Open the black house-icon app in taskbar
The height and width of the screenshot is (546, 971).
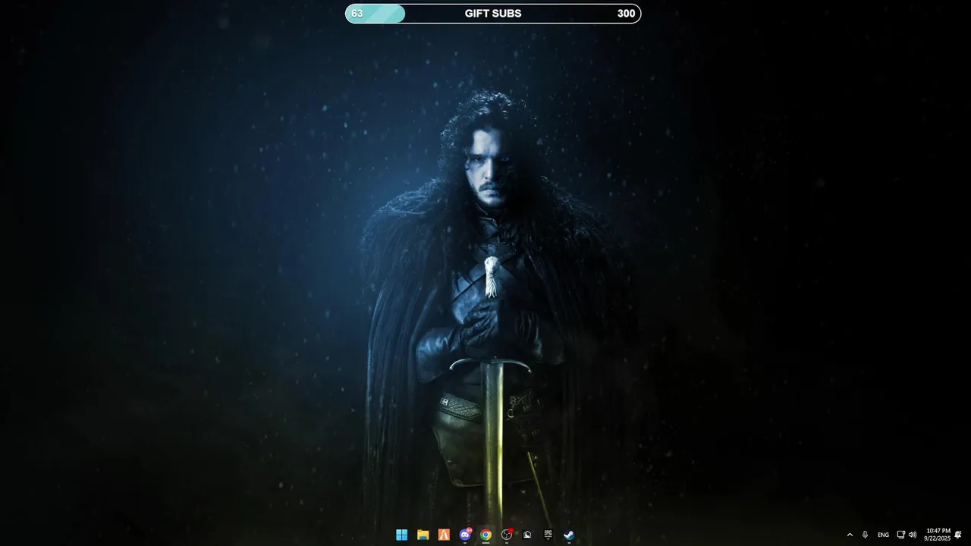click(x=527, y=535)
